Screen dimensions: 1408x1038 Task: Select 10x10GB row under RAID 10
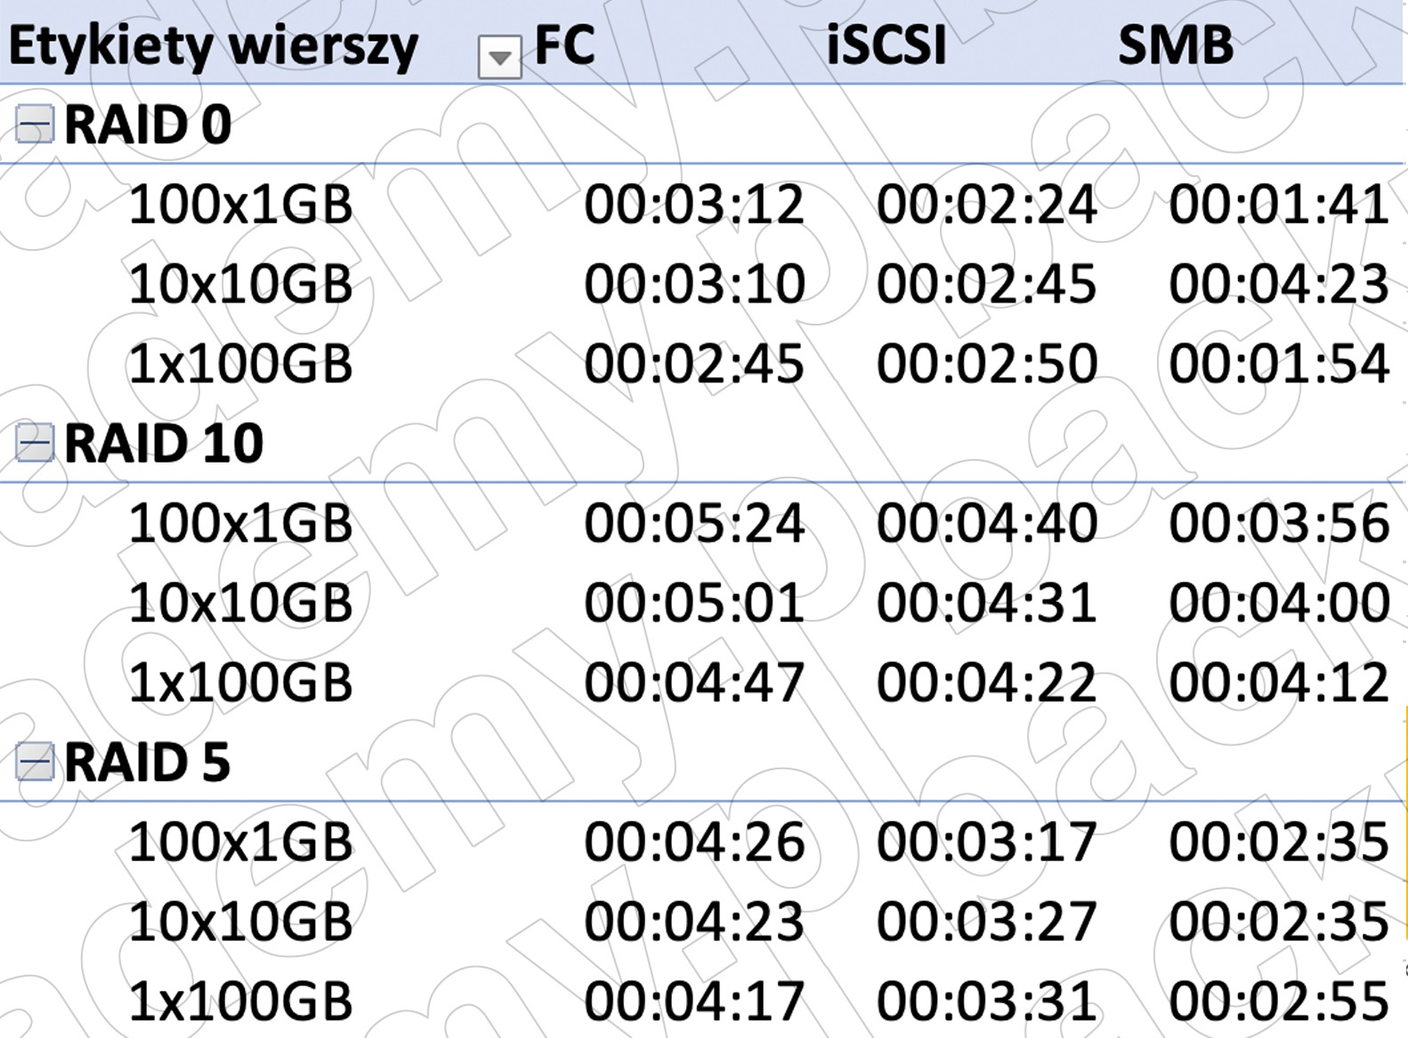coord(241,603)
